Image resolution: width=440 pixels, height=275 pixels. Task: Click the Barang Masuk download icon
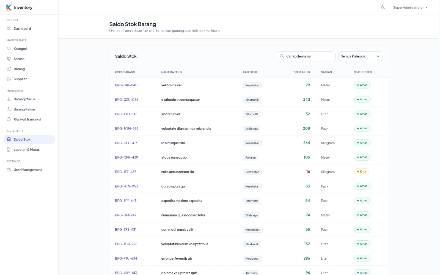[9, 99]
